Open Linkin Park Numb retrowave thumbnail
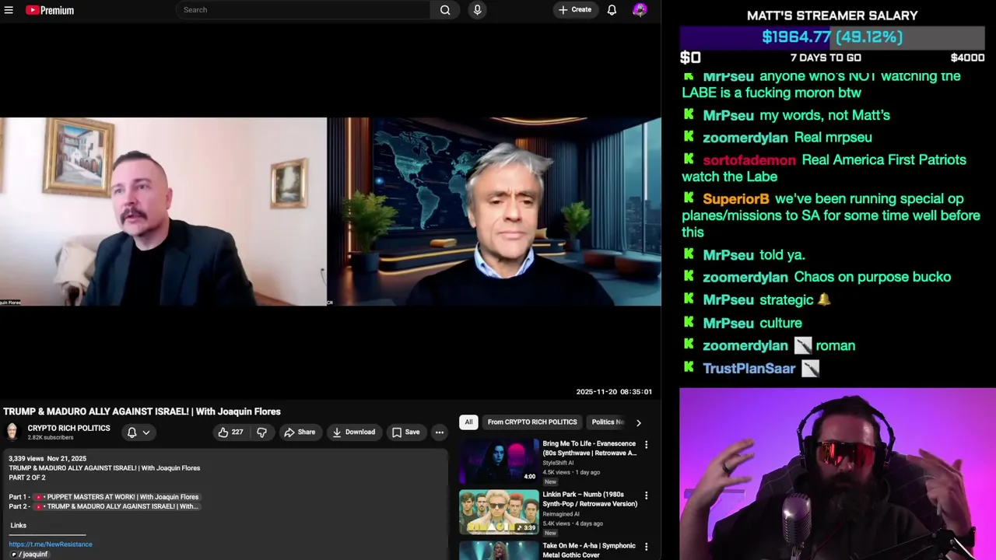This screenshot has width=996, height=560. point(499,512)
